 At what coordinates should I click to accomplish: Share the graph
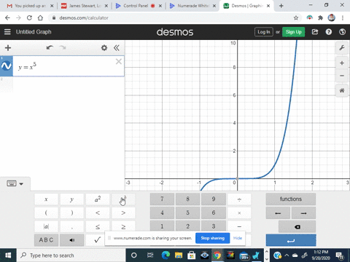(x=315, y=32)
